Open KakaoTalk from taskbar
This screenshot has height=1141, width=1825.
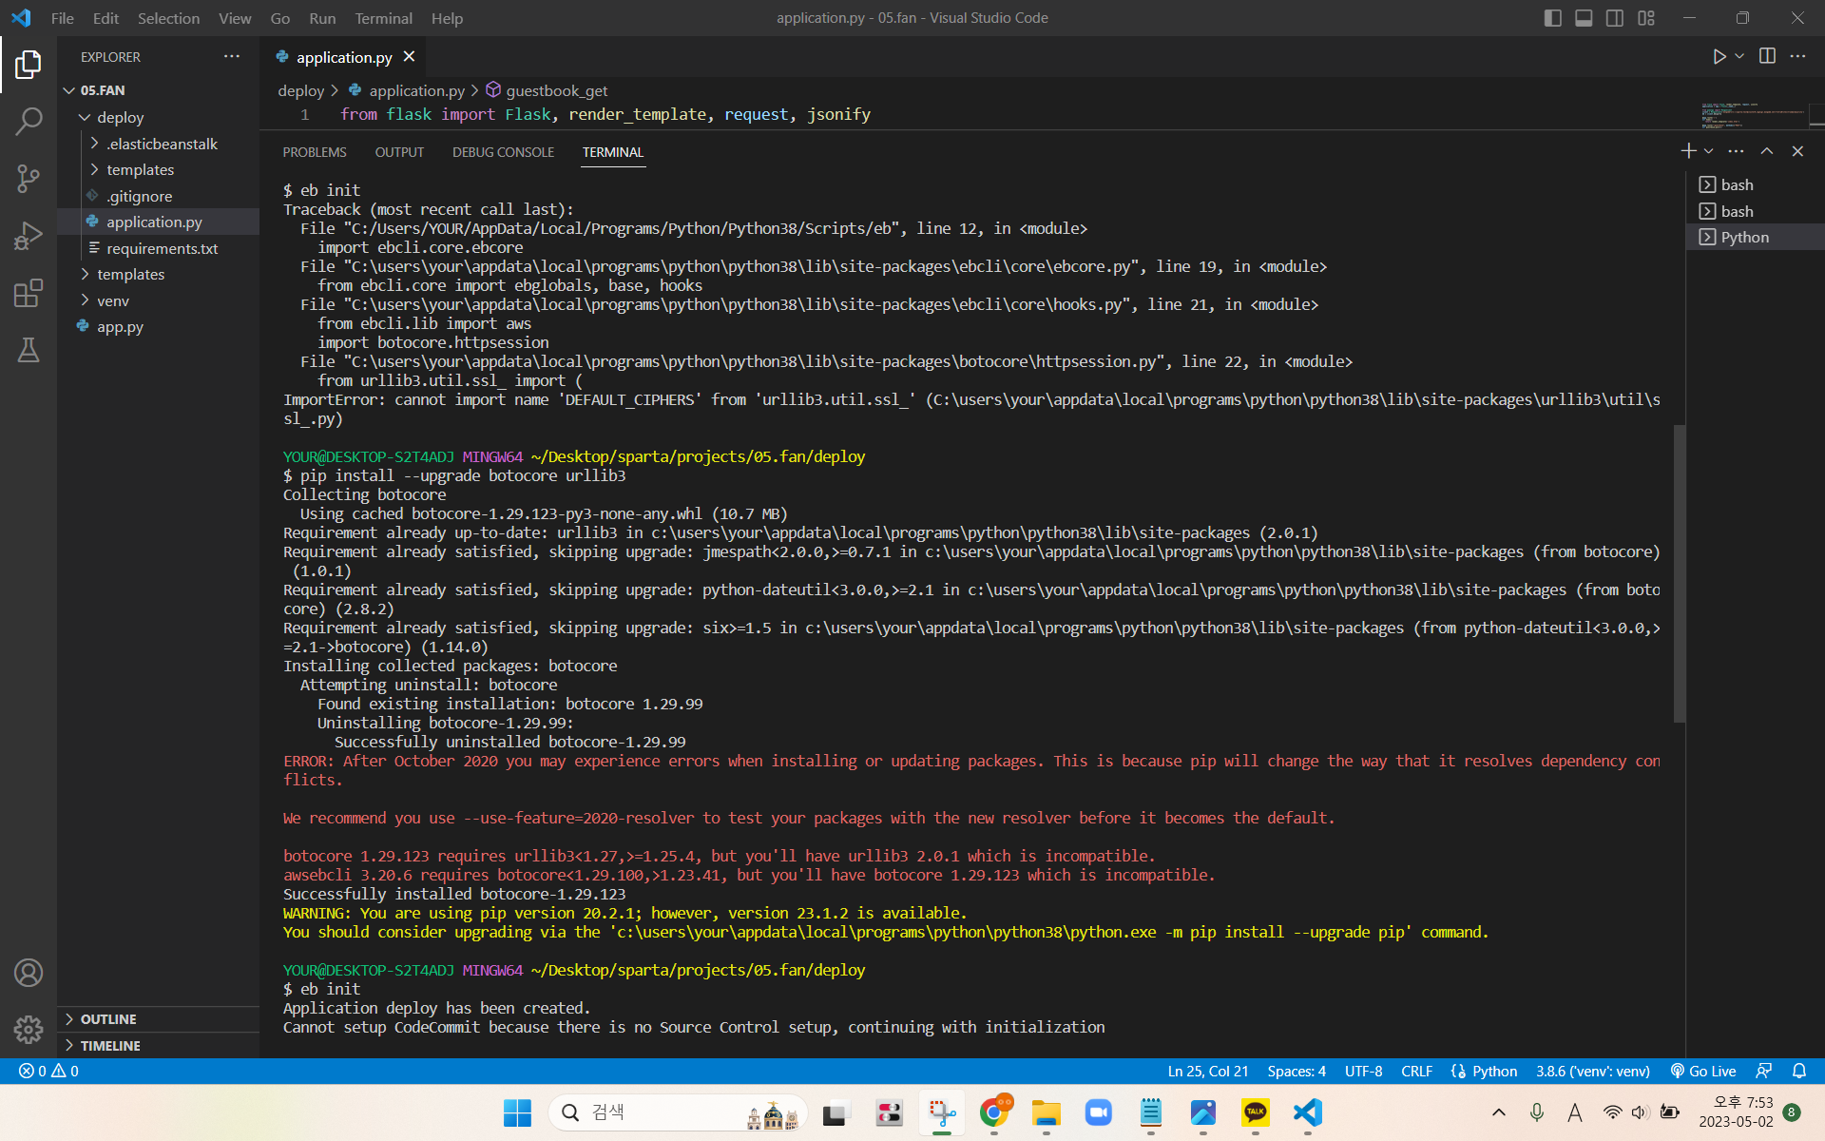[1256, 1112]
